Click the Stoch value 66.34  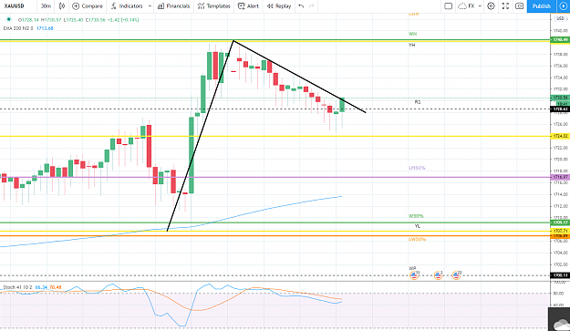click(41, 287)
